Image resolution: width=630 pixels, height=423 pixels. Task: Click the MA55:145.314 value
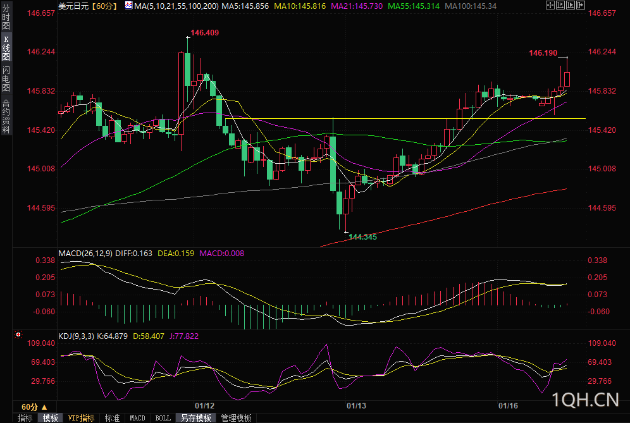(x=414, y=6)
